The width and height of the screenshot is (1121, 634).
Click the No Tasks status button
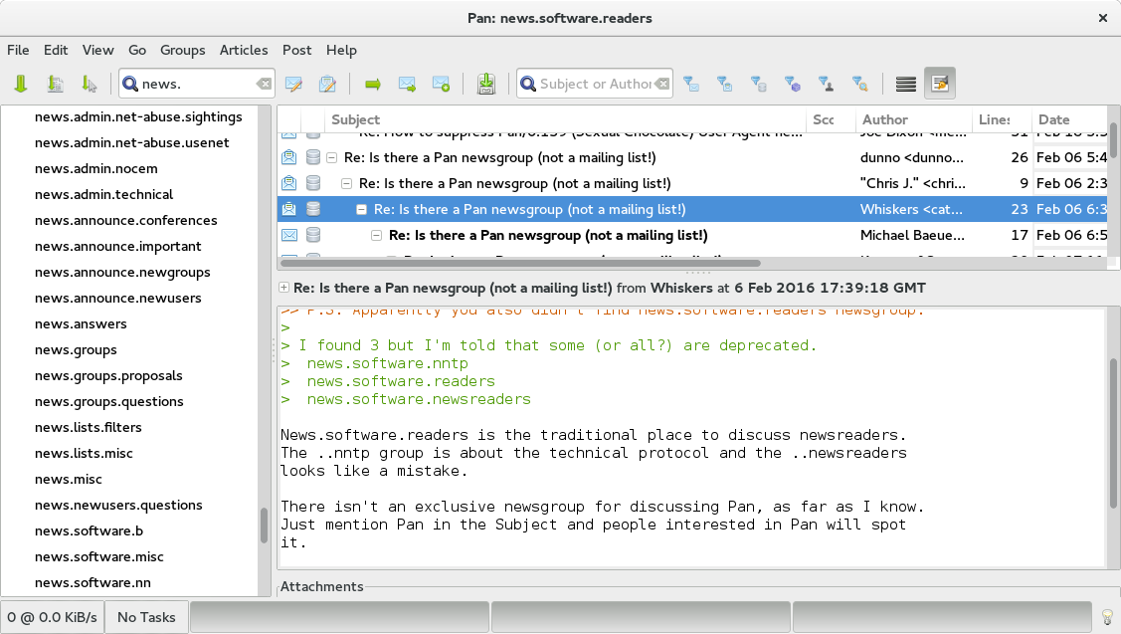click(146, 617)
